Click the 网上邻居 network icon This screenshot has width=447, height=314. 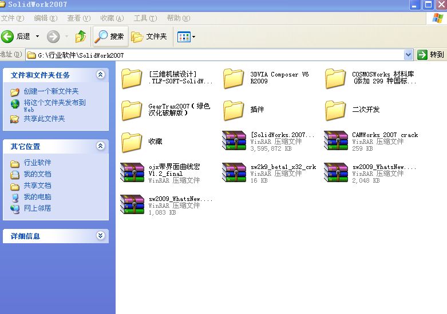(x=15, y=209)
